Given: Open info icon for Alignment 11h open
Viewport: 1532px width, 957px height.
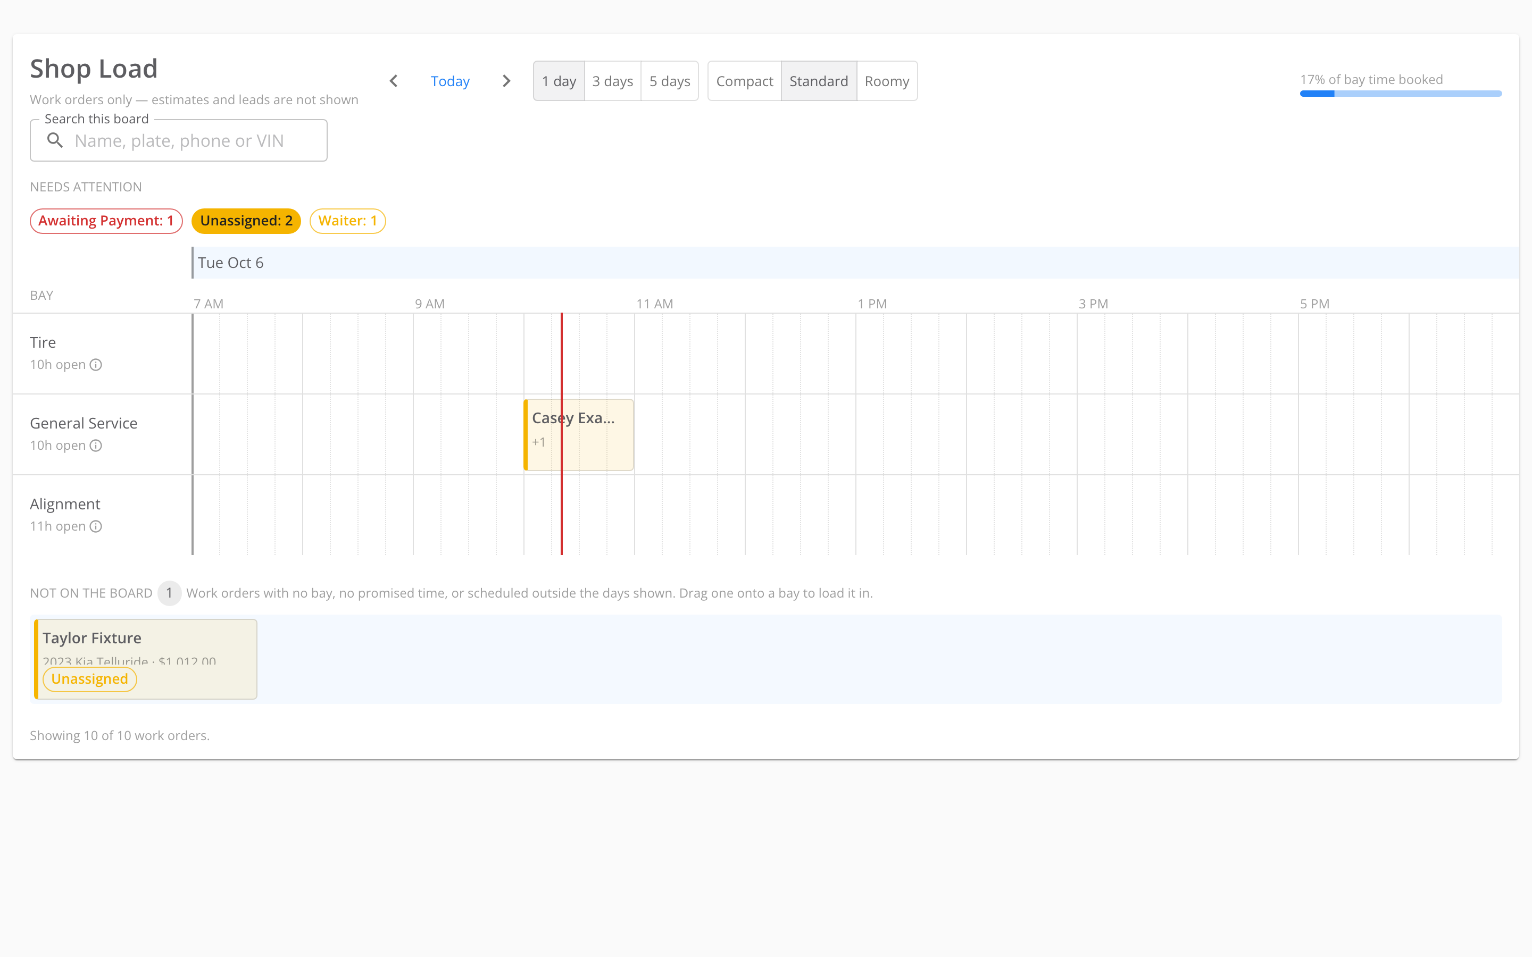Looking at the screenshot, I should coord(96,526).
